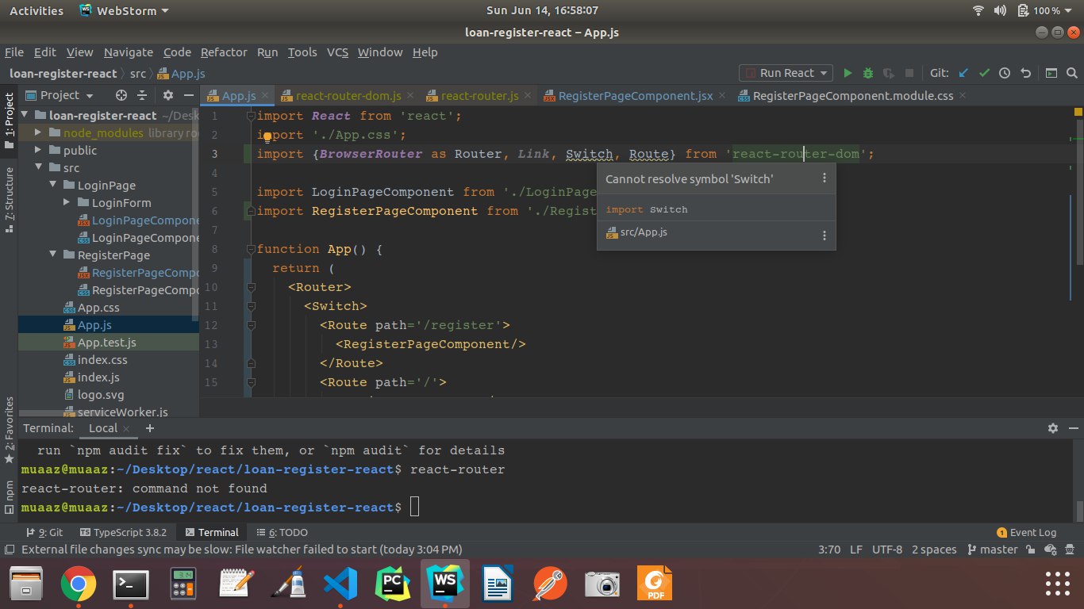Image resolution: width=1084 pixels, height=609 pixels.
Task: Open the Project view dropdown
Action: click(x=60, y=95)
